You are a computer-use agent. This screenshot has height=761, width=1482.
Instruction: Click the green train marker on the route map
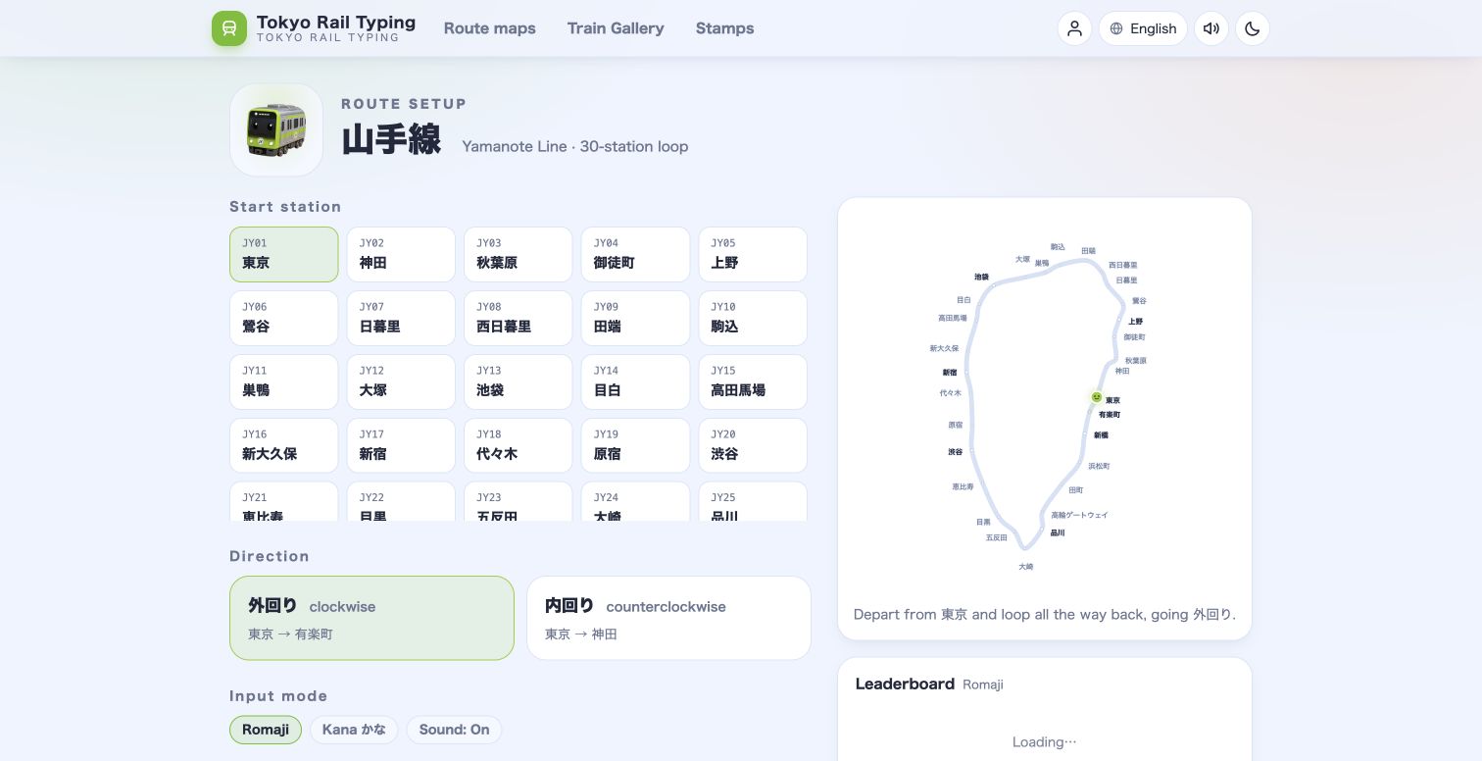click(1097, 397)
